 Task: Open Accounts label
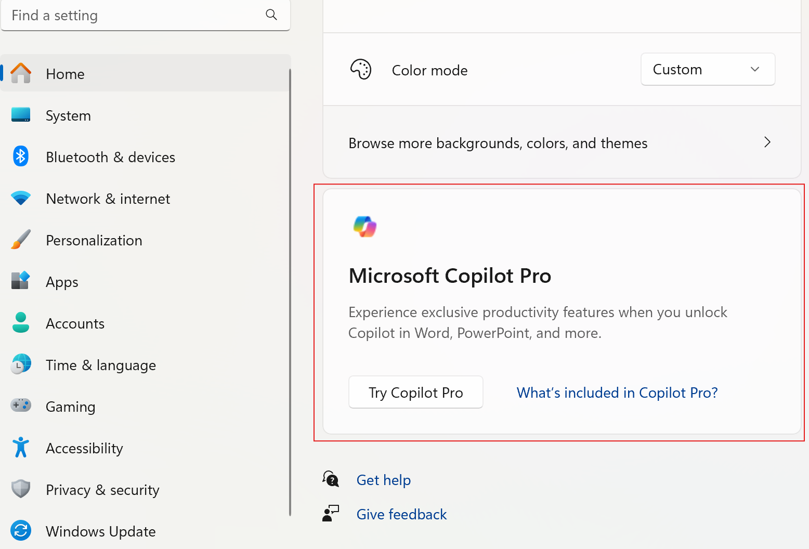[75, 323]
